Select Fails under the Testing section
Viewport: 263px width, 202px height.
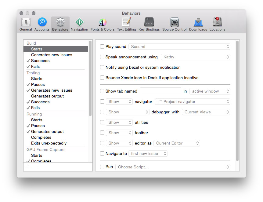(56, 108)
